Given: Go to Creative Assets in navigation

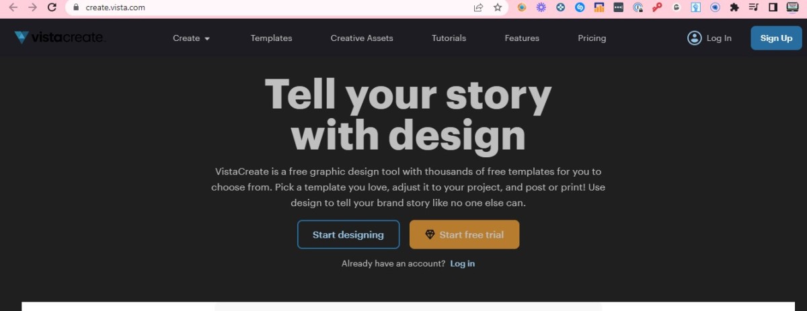Looking at the screenshot, I should (362, 38).
